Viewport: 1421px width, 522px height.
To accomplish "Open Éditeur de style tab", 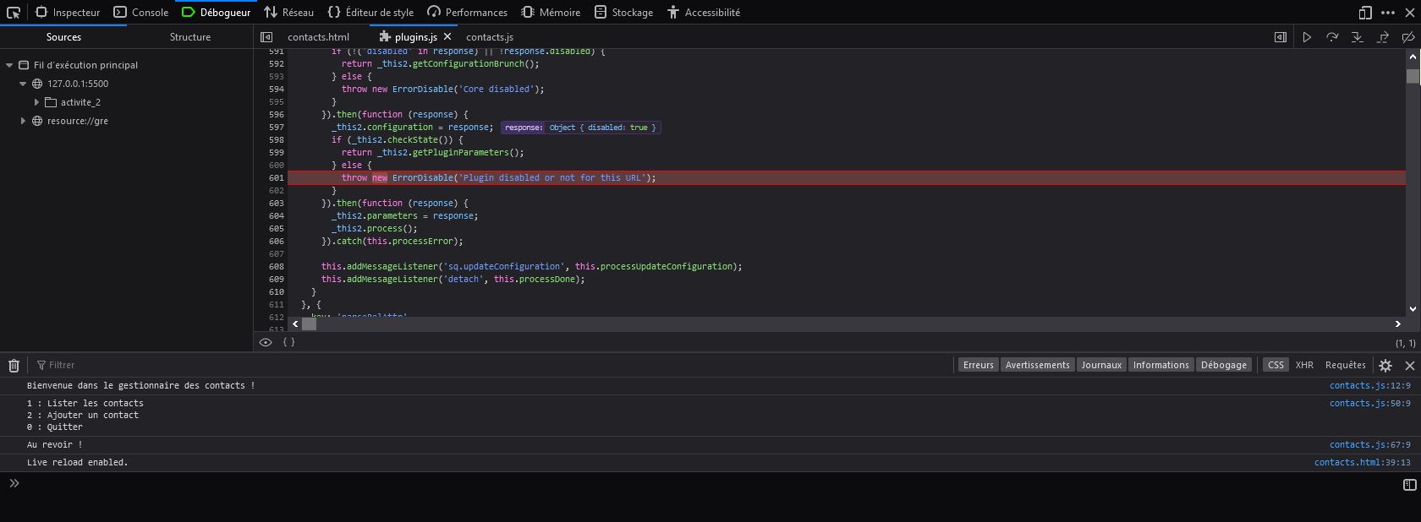I will click(x=370, y=13).
